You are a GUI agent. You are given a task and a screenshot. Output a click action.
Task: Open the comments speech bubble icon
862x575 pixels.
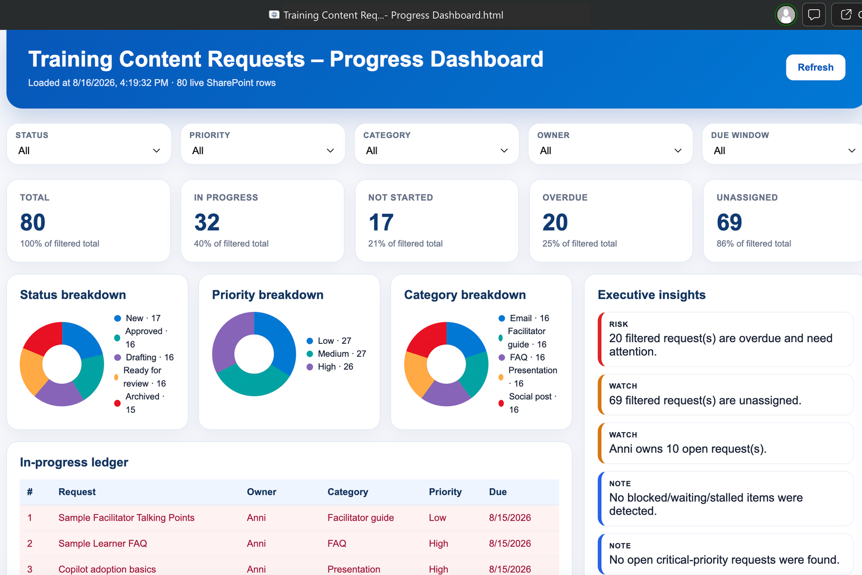(x=814, y=15)
